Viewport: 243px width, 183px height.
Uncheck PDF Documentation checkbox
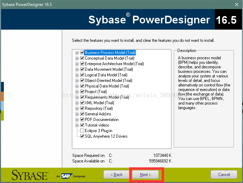point(82,120)
